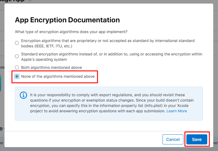218x151 pixels.
Task: Click the "Both algorithms mentioned above" label
Action: pyautogui.click(x=51, y=67)
